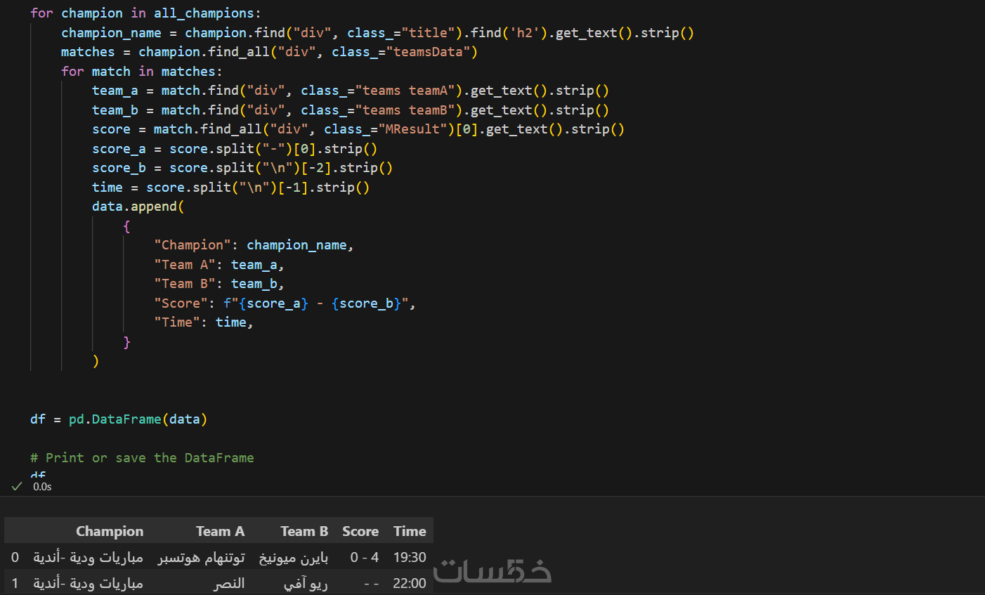Click the green execution success checkmark
Screen dimensions: 985x595
[17, 486]
